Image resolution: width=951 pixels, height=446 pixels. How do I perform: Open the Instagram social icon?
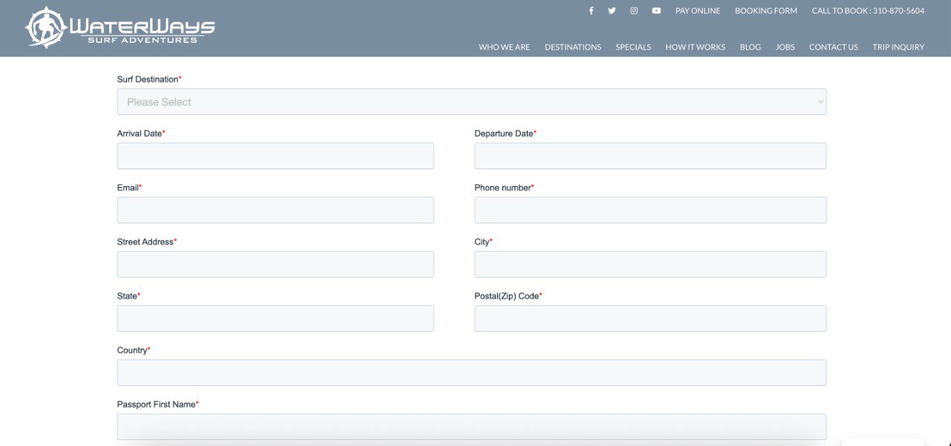[x=634, y=11]
